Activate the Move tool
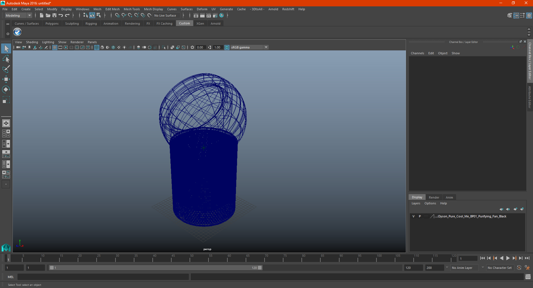 (x=6, y=79)
